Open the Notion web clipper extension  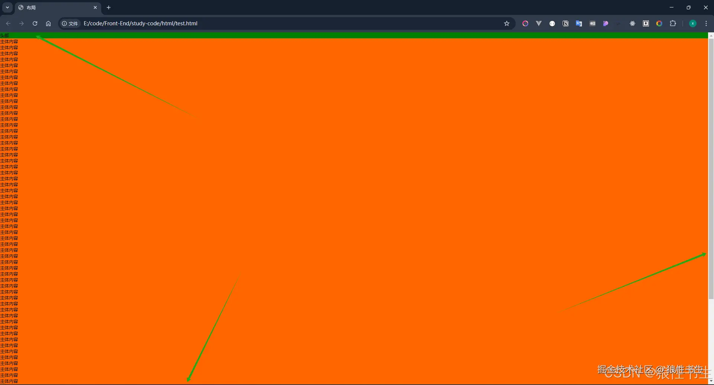point(566,23)
